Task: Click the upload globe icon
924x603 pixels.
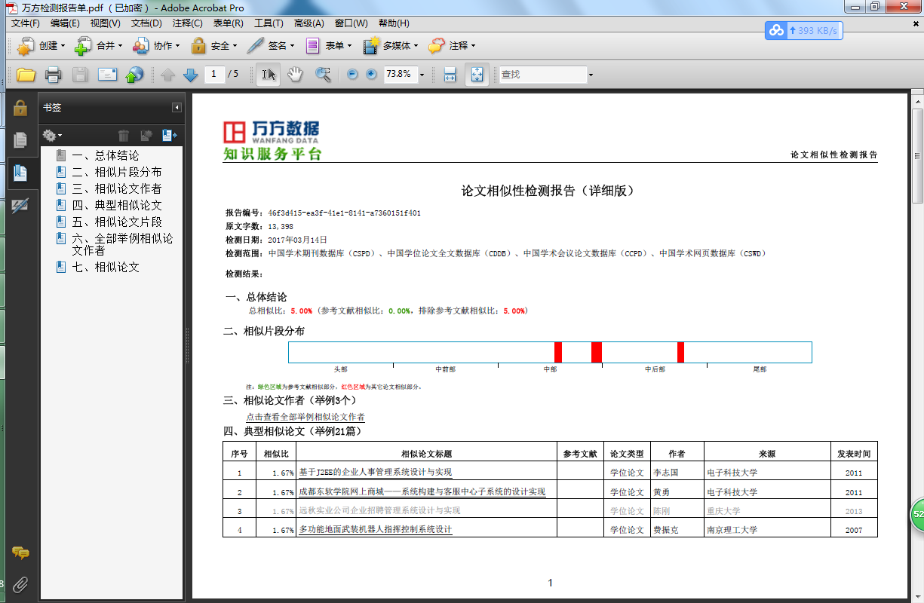Action: (134, 75)
